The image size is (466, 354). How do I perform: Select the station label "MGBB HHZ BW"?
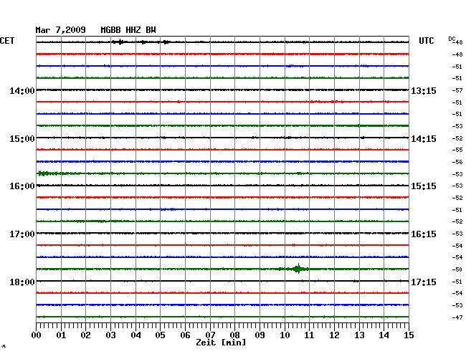click(128, 30)
